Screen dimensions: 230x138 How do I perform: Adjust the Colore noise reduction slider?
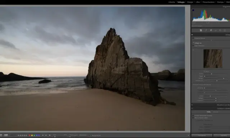pos(210,96)
